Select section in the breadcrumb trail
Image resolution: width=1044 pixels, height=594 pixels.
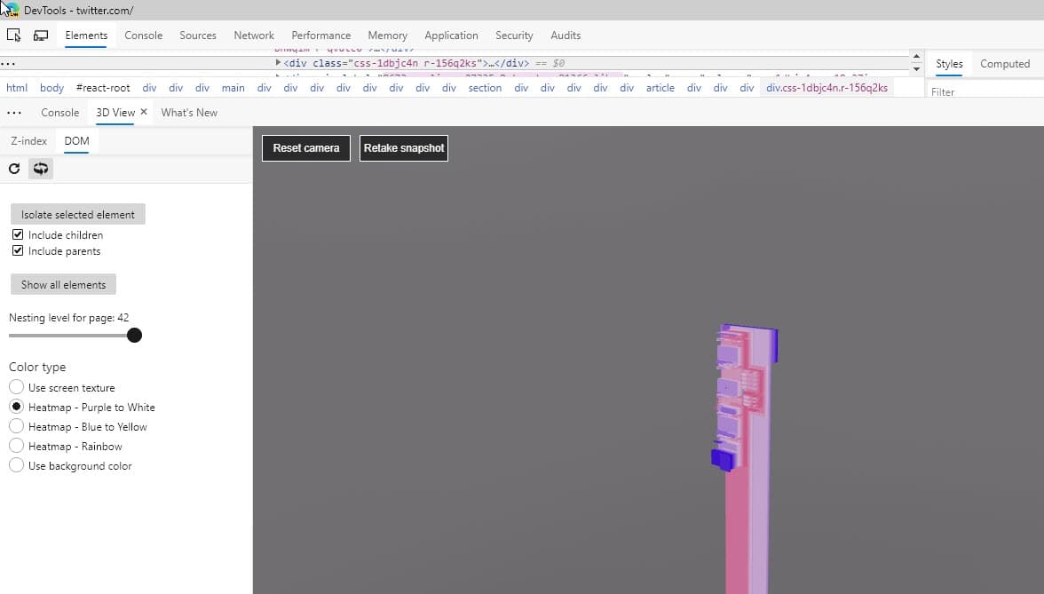[x=485, y=88]
